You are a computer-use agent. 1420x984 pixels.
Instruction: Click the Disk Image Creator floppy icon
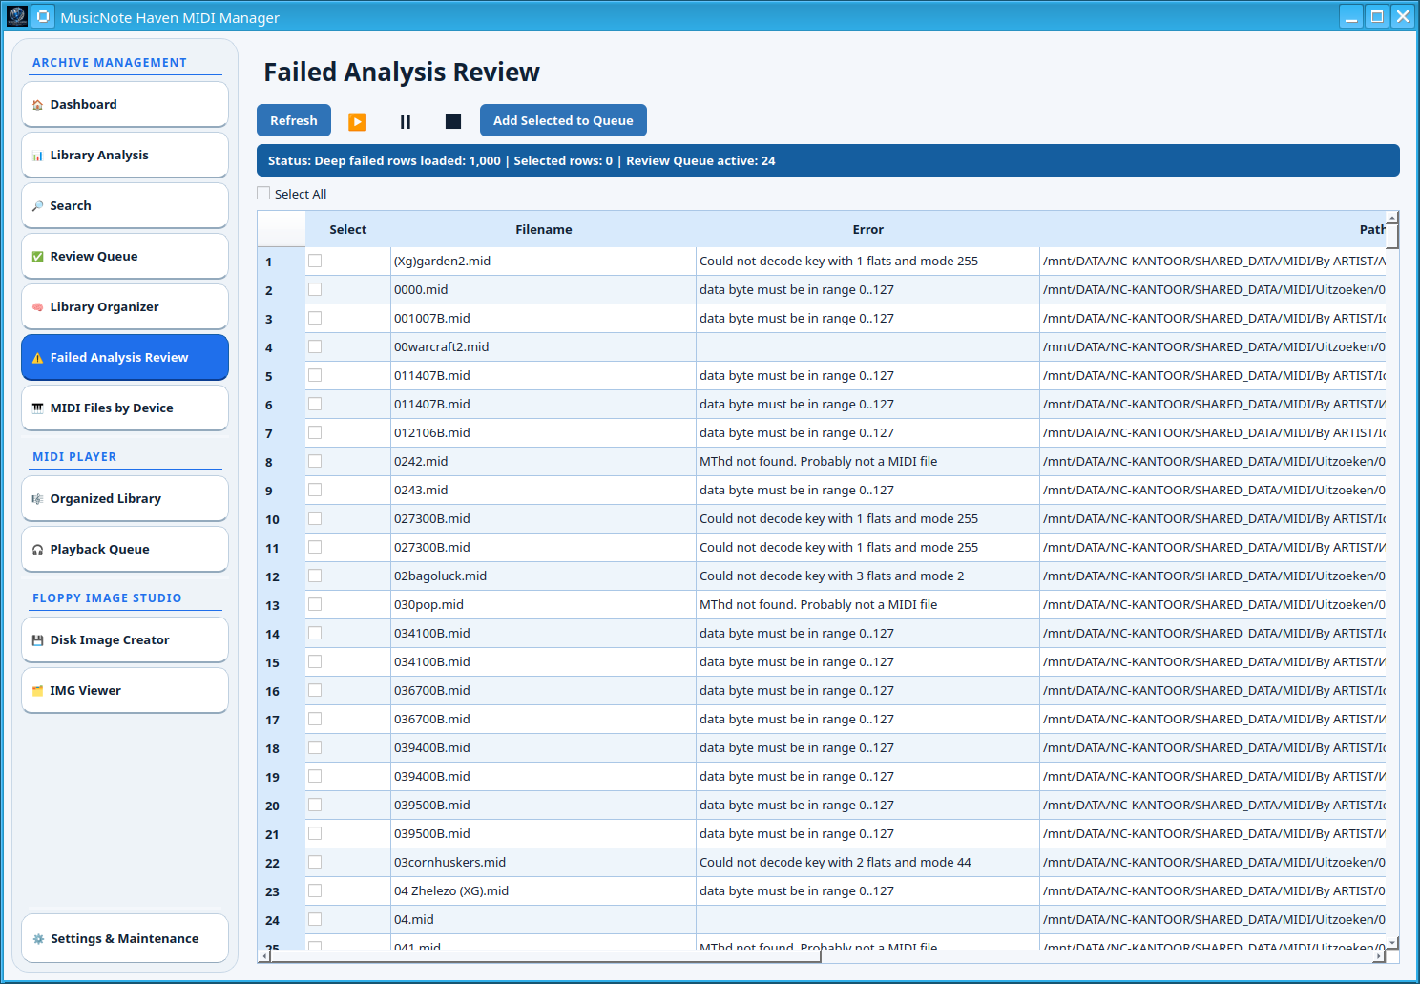(38, 640)
